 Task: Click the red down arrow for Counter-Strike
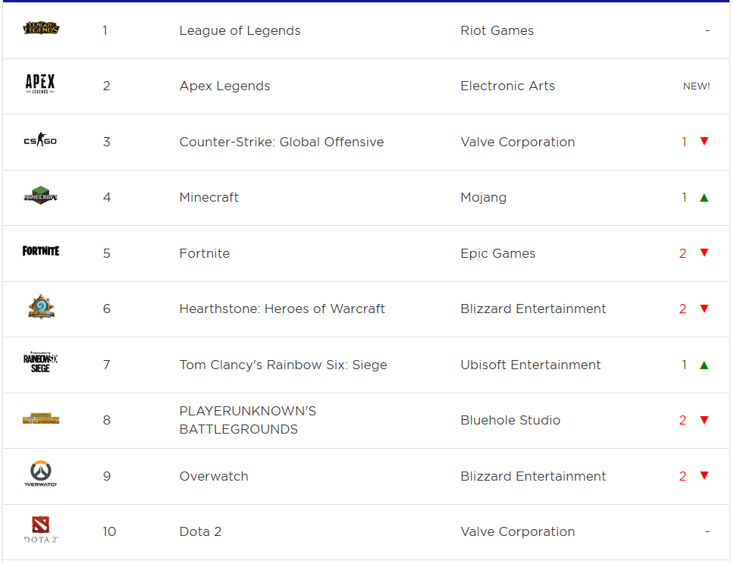(704, 141)
